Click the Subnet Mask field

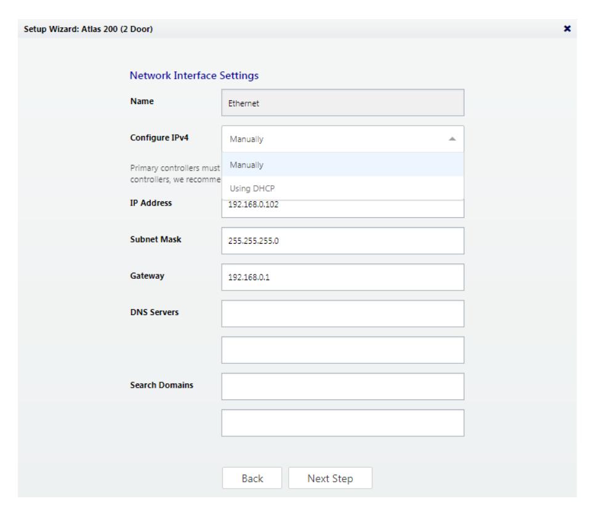pos(342,241)
